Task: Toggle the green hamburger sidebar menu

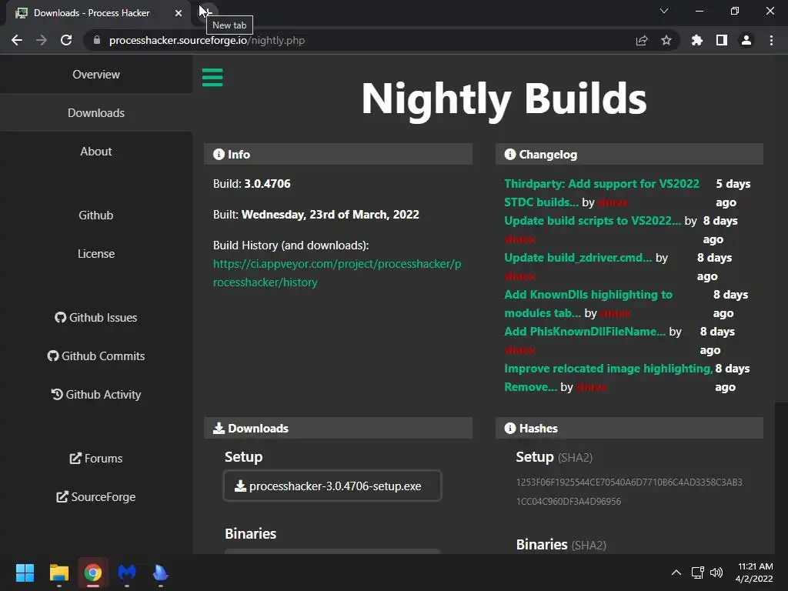Action: [x=212, y=78]
